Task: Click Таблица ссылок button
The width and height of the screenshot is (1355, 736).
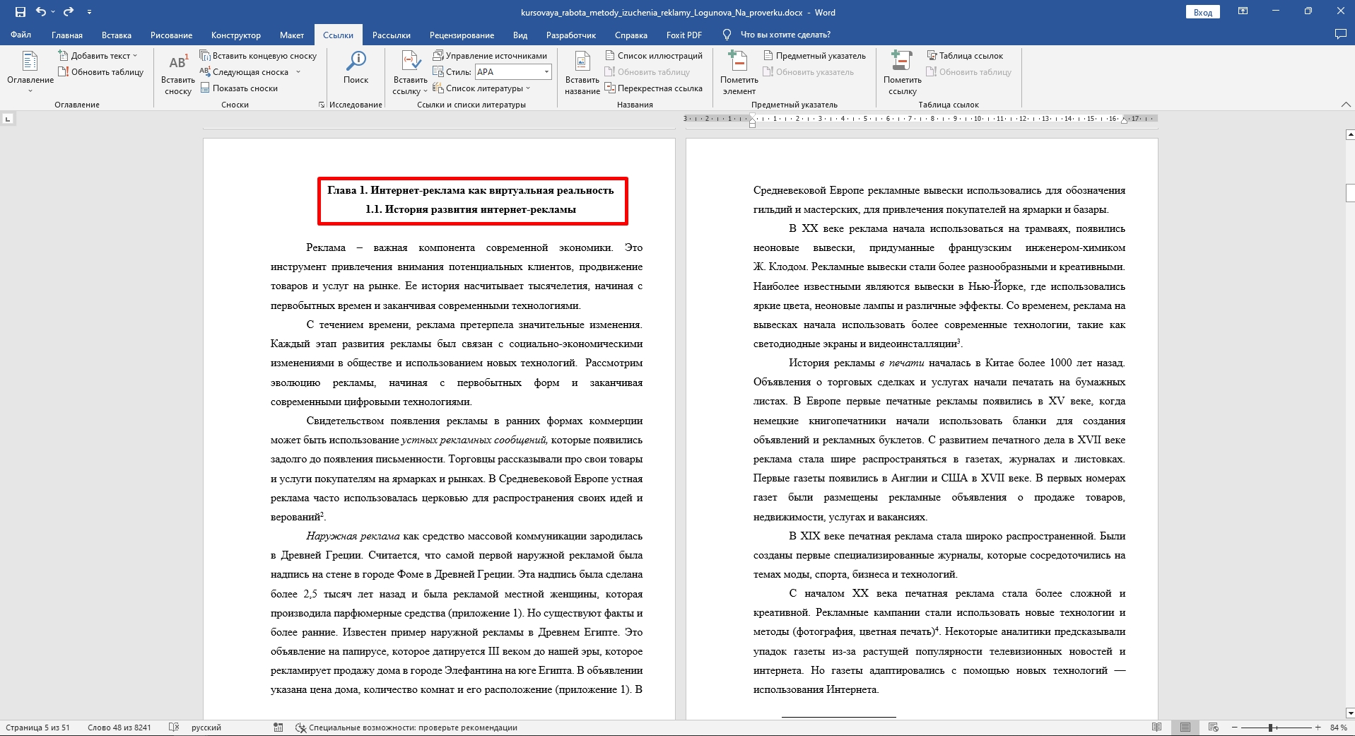Action: [x=965, y=55]
